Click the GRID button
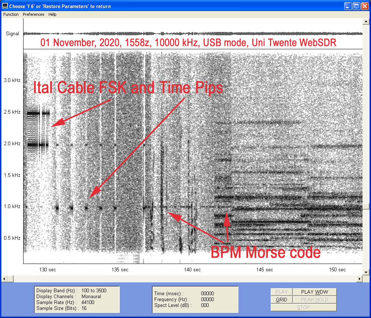Viewport: 371px width, 318px height. point(281,300)
